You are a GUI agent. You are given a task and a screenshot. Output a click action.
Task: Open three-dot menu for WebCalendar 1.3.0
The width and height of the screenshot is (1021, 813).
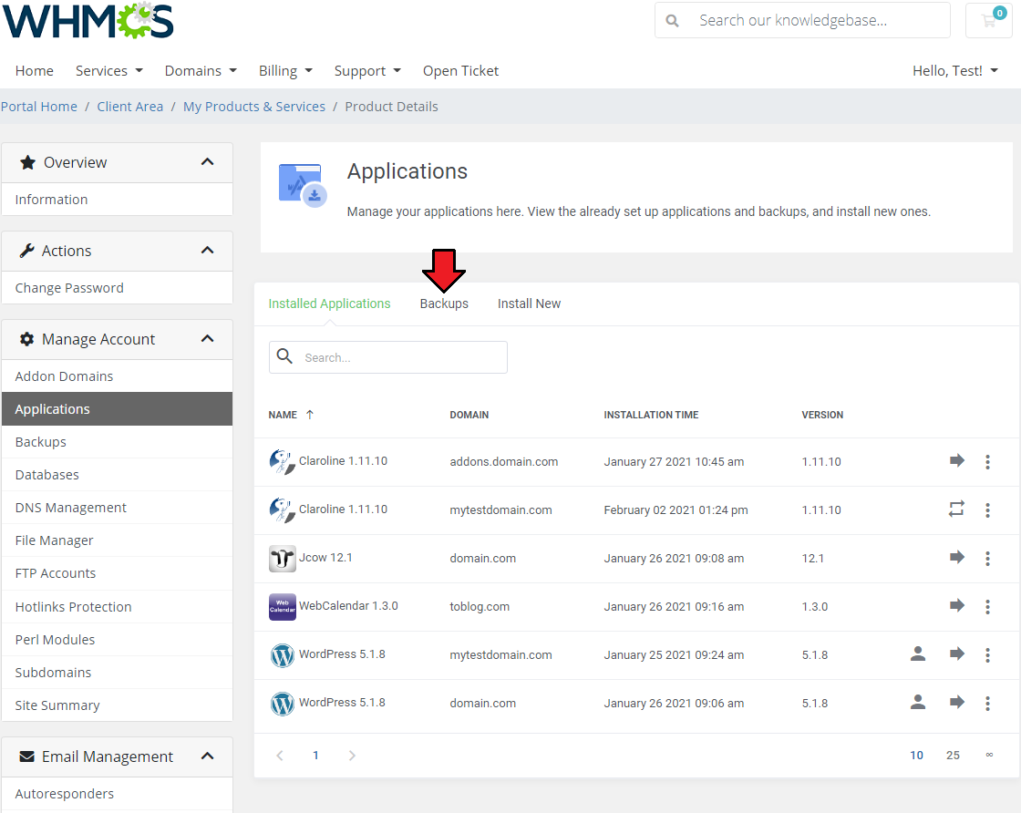coord(988,607)
